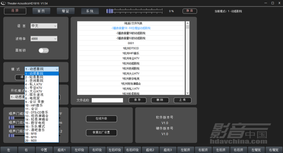
Task: Expand the 波特率 baud rate dropdown
Action: [x=44, y=38]
